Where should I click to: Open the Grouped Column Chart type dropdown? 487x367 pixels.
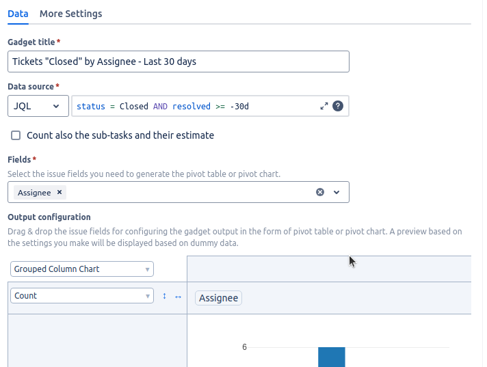tap(82, 269)
